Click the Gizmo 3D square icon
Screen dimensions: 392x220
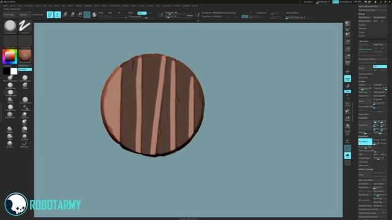87,15
